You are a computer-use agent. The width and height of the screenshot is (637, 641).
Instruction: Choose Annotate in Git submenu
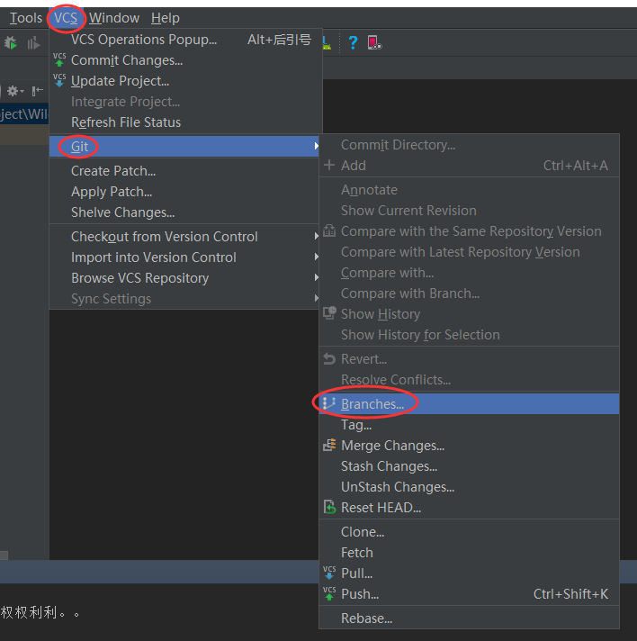[x=469, y=190]
